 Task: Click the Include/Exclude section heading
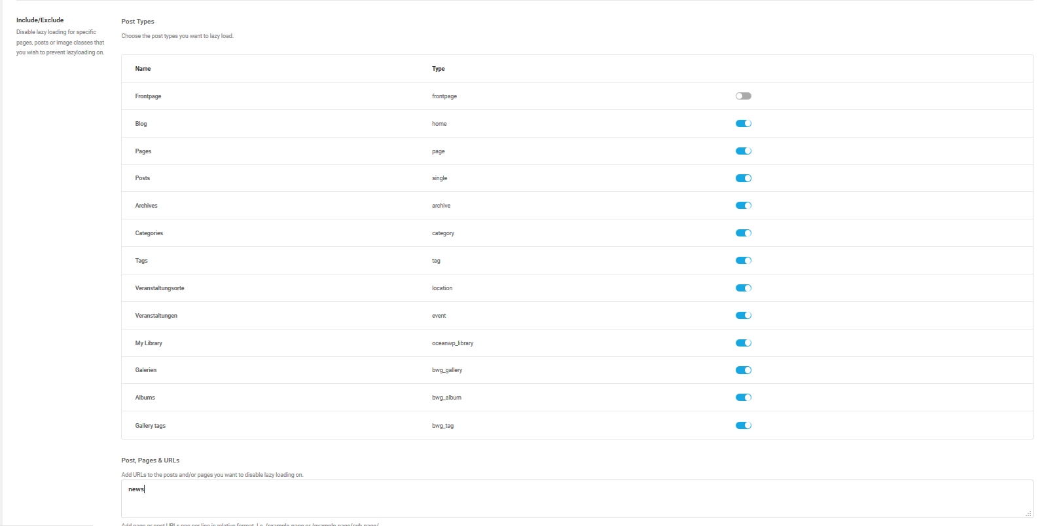point(40,20)
